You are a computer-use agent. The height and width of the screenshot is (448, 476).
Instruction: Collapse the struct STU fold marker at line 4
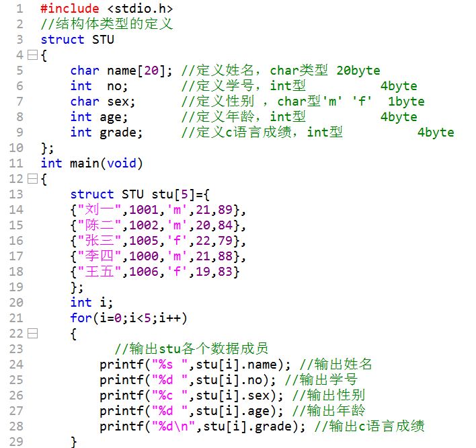tap(32, 55)
